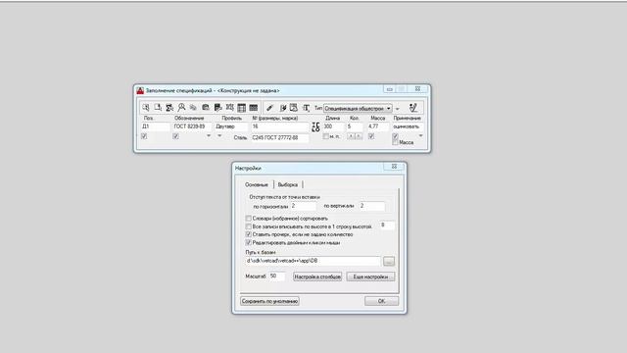Click the checkmark pen icon at the toolbar's right end
The height and width of the screenshot is (353, 627).
[413, 107]
